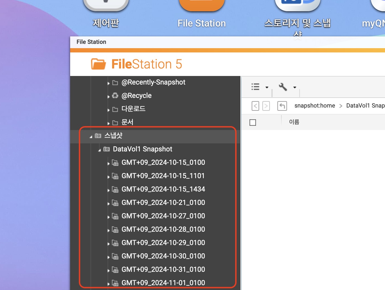Open snapshot GMT+09_2024-10-29_0100
This screenshot has width=385, height=290.
[163, 243]
